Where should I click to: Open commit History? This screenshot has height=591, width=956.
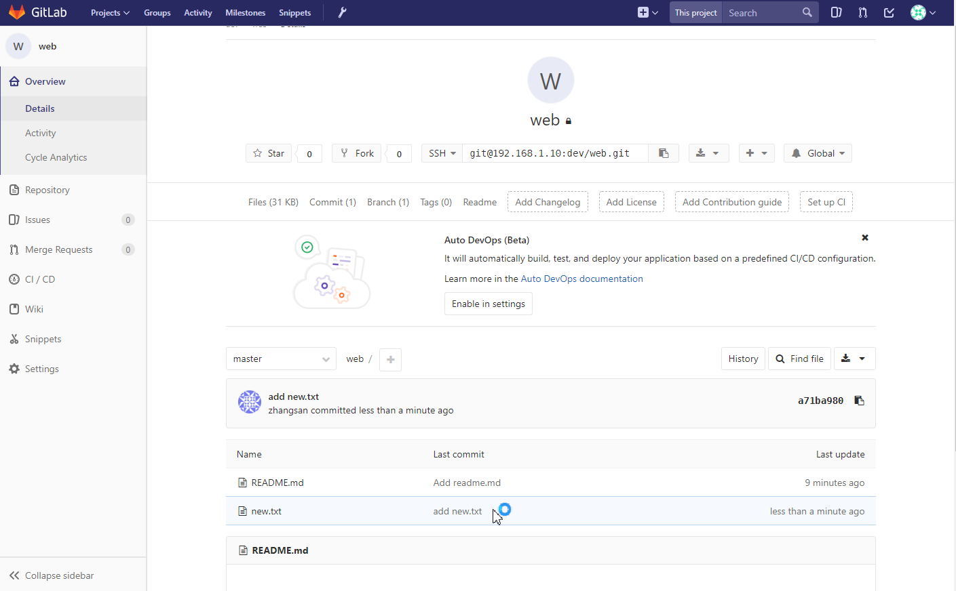[x=743, y=359]
